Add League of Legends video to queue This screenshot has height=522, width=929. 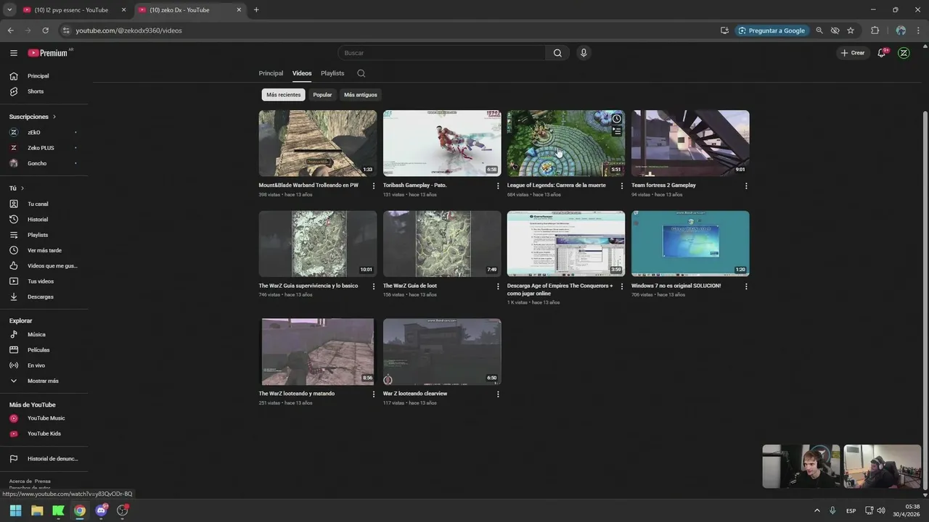click(x=616, y=131)
